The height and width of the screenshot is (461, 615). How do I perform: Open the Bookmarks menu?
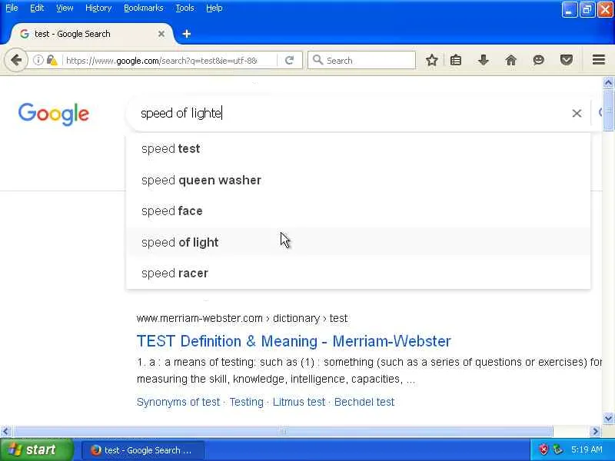pyautogui.click(x=144, y=8)
